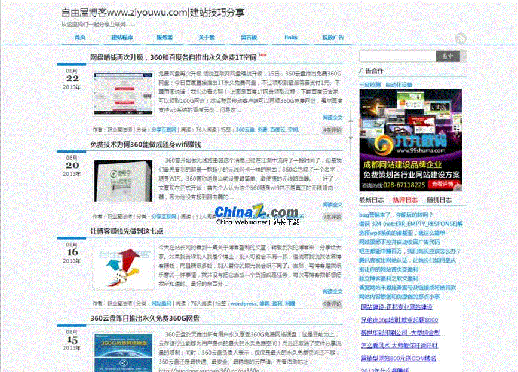Switch to the 热评日志 tab

405,200
